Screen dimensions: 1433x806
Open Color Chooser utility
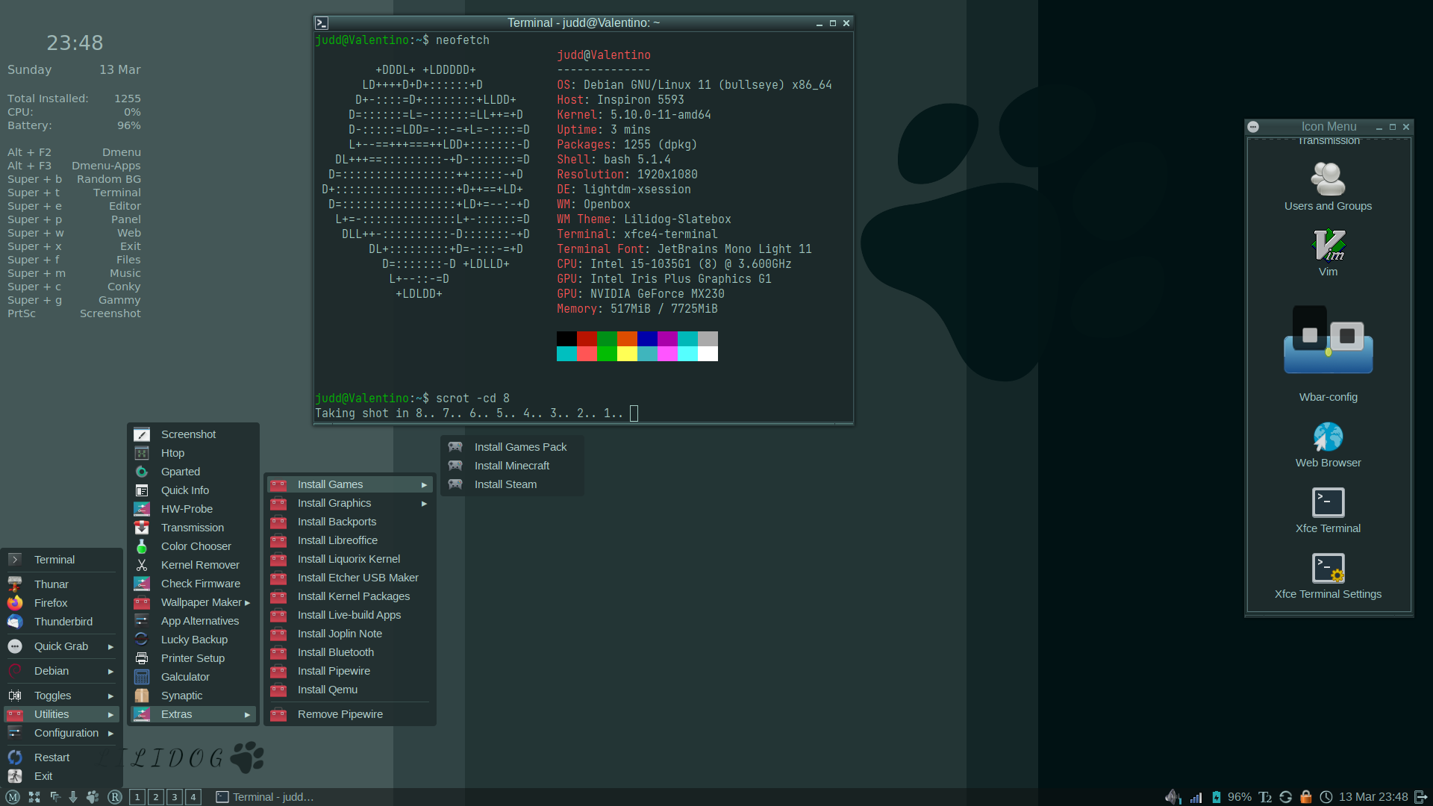pyautogui.click(x=193, y=546)
